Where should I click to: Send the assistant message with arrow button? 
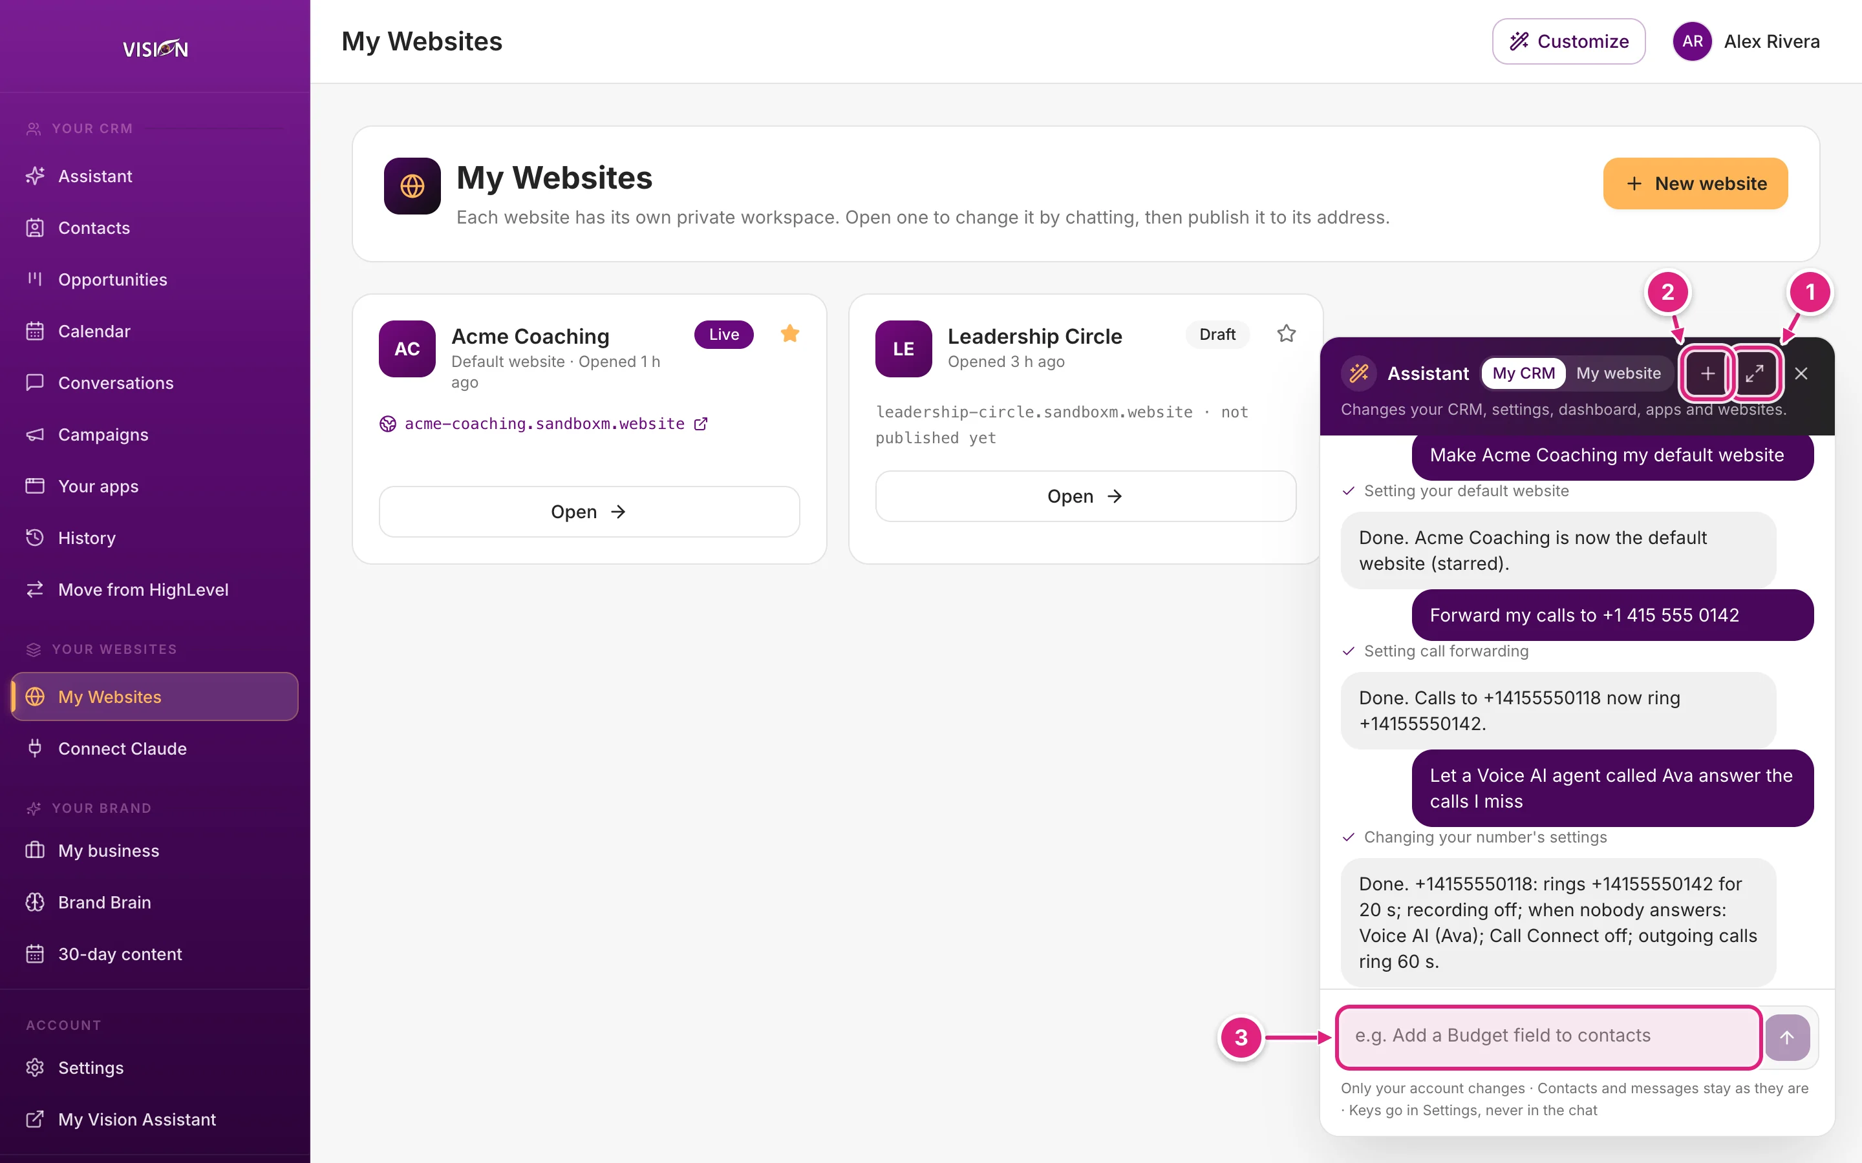point(1786,1038)
